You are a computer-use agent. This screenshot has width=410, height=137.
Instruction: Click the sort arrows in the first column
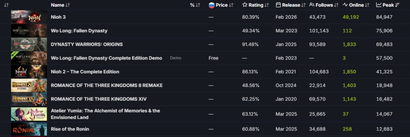[6, 5]
